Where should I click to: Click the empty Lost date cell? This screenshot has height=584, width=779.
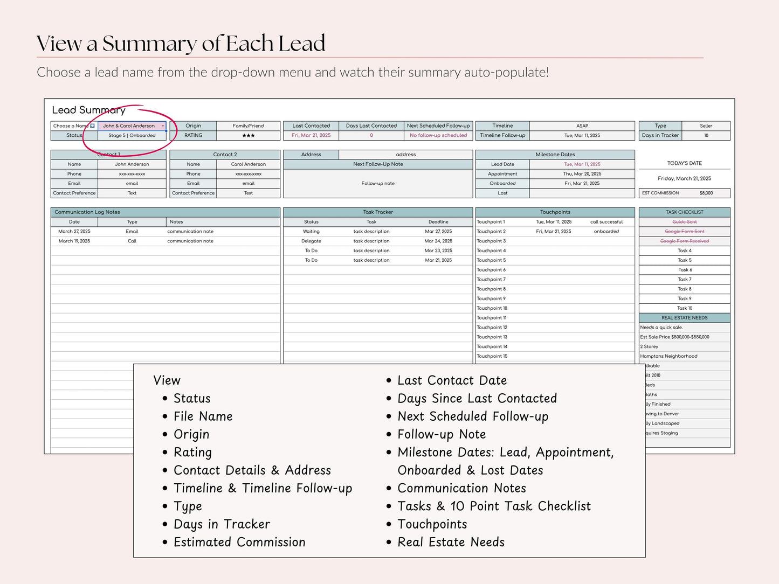tap(582, 193)
